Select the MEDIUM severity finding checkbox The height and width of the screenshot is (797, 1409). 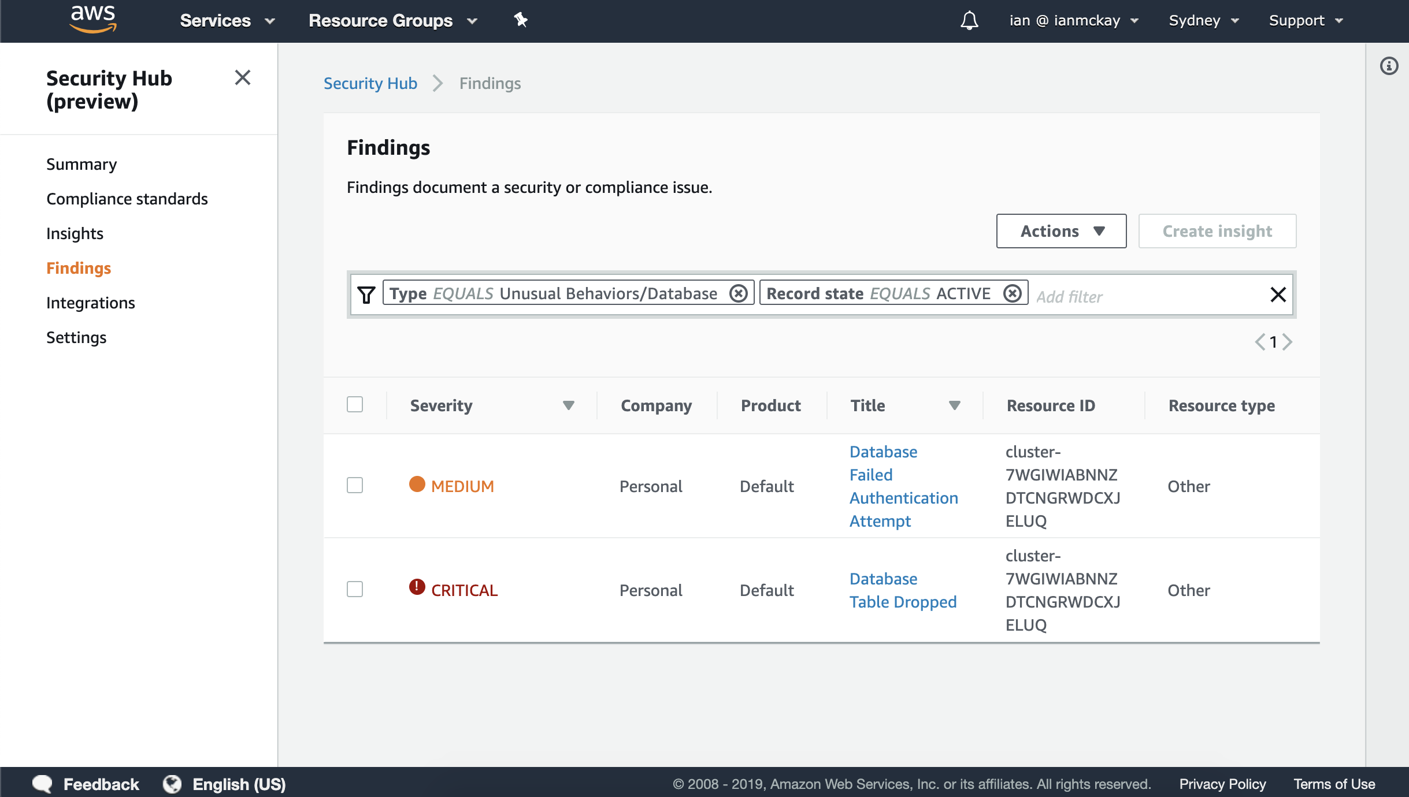tap(355, 485)
